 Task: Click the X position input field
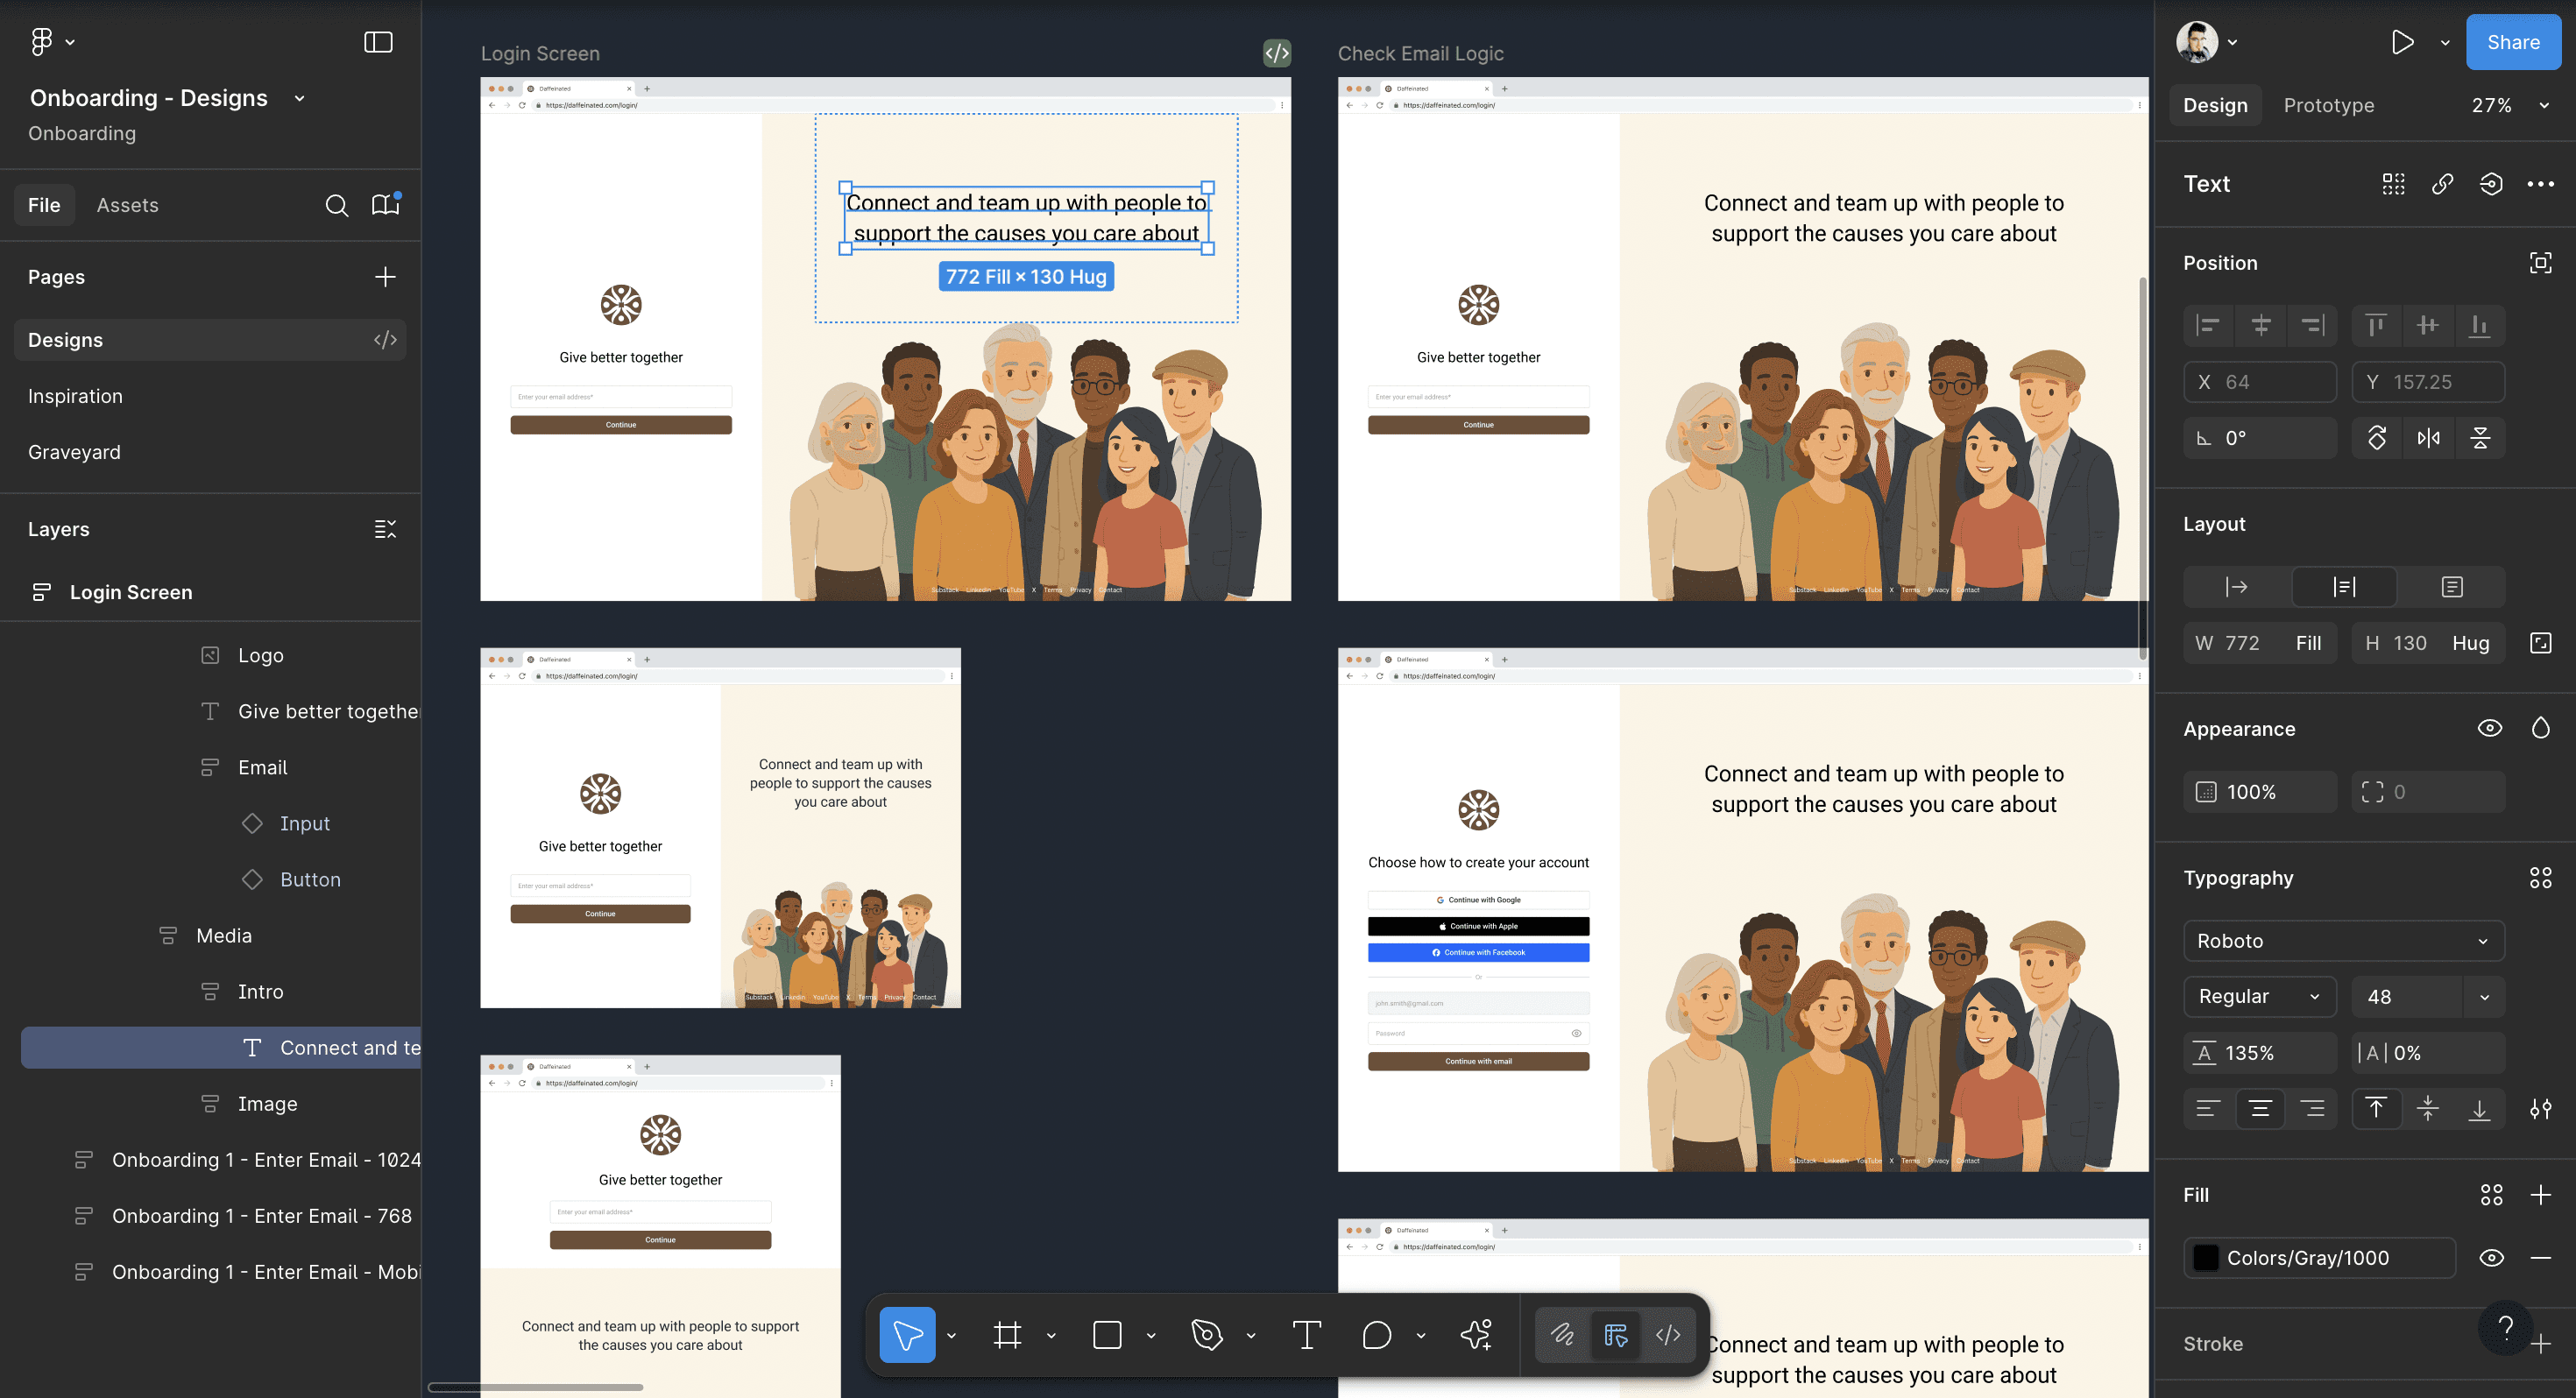pos(2260,382)
